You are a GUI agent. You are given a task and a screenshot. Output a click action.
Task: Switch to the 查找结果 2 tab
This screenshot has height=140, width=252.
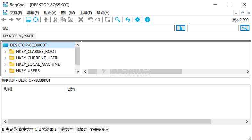(x=47, y=129)
